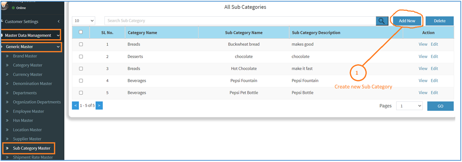Image resolution: width=462 pixels, height=162 pixels.
Task: View the Buckwheat bread sub category
Action: click(423, 44)
